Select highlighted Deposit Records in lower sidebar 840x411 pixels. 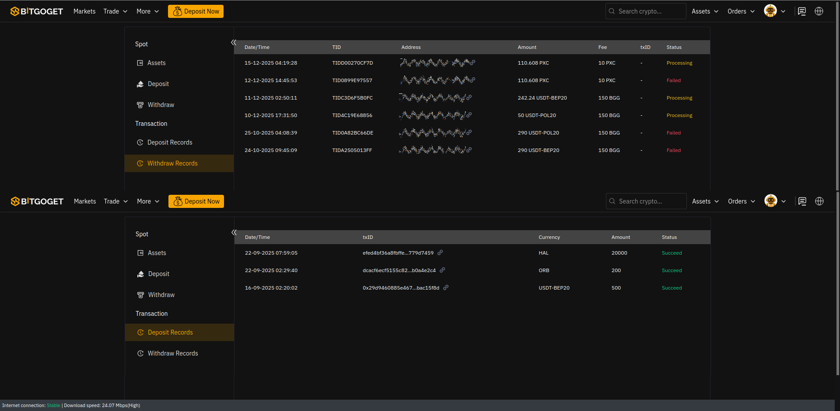170,332
